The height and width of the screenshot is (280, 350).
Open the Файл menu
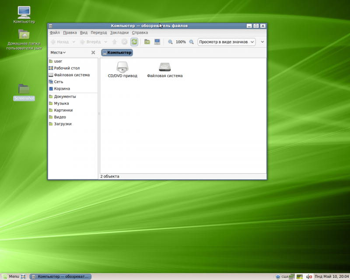55,33
